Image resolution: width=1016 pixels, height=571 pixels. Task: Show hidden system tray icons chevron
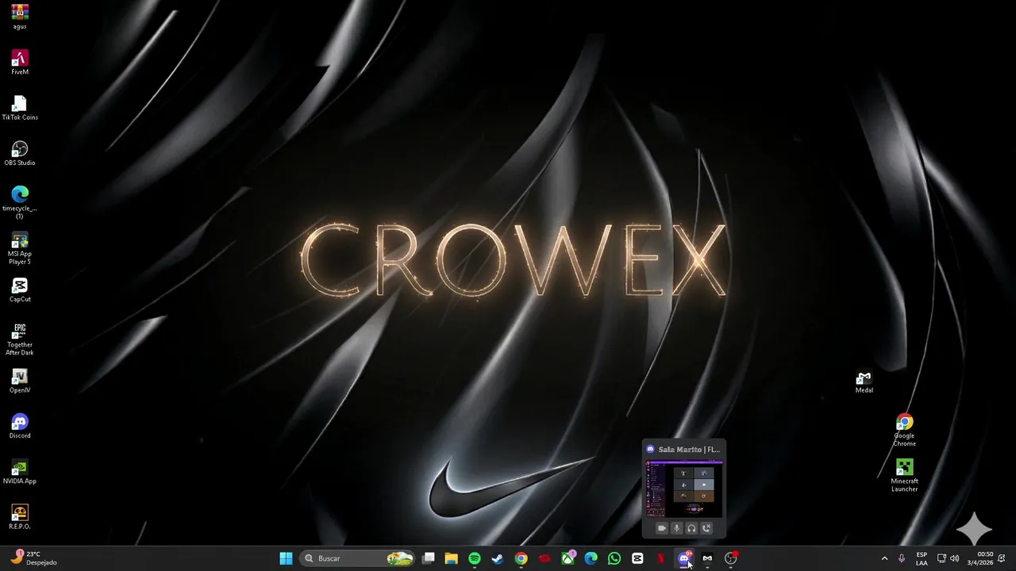tap(884, 558)
